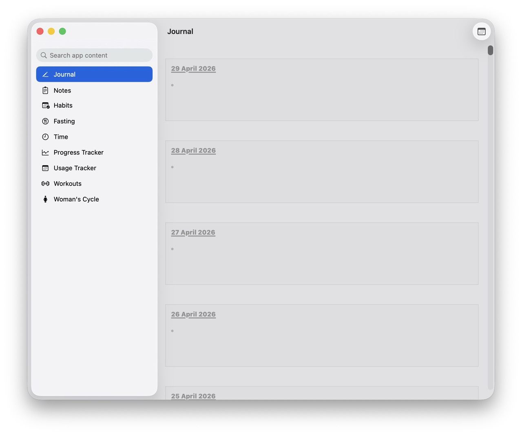Open the 26 April 2026 entry heading
Viewport: 522px width, 436px height.
coord(193,314)
